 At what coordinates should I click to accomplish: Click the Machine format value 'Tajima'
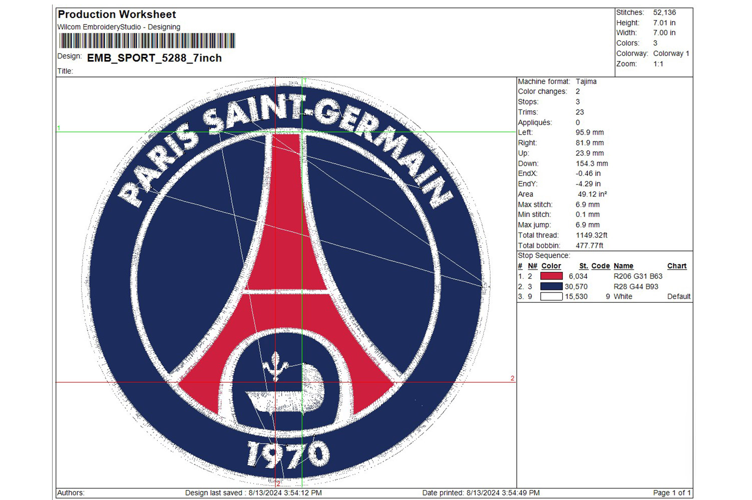[x=586, y=81]
